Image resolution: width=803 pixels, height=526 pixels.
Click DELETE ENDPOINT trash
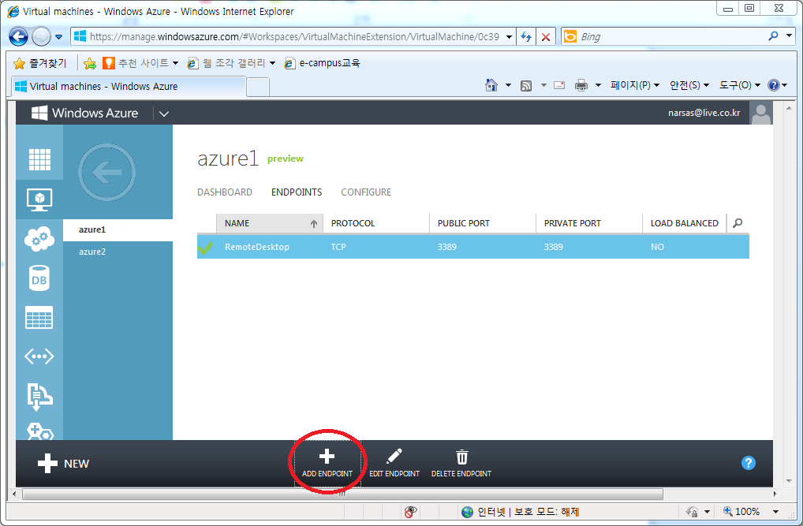[x=461, y=464]
